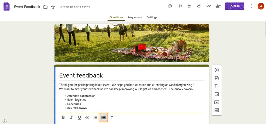The image size is (266, 124).
Task: Copy responder link icon in header
Action: coord(209,6)
